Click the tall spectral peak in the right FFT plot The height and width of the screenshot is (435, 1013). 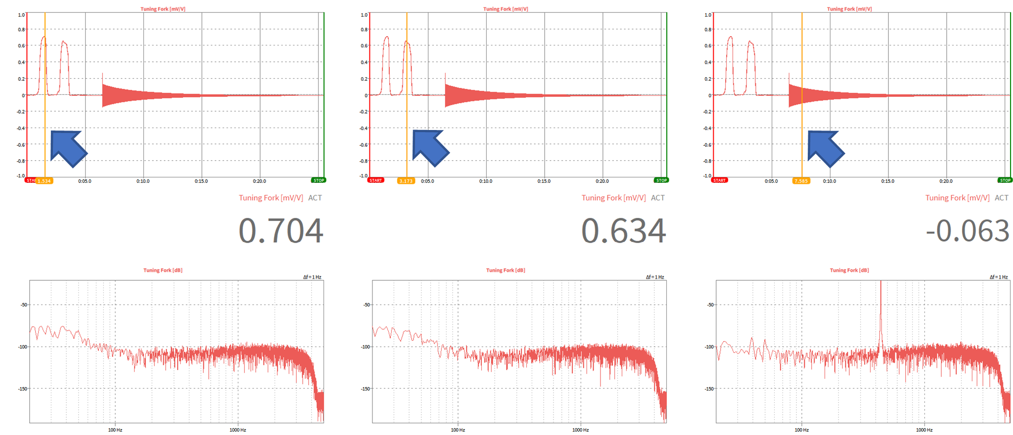[880, 316]
